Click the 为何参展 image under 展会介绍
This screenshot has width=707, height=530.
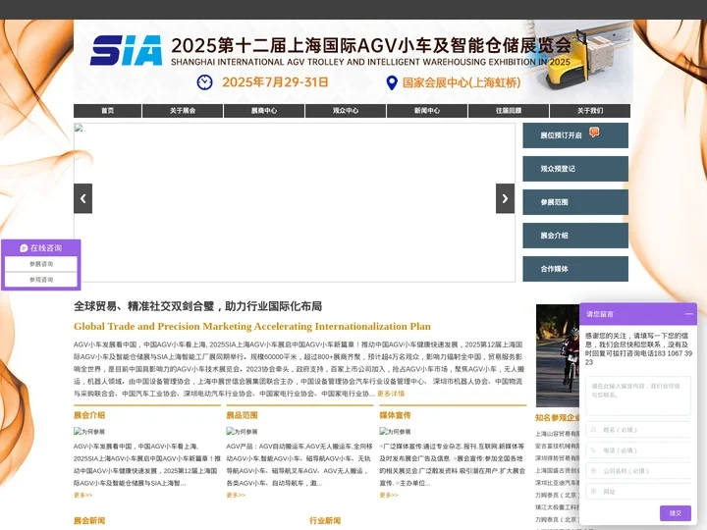click(89, 431)
